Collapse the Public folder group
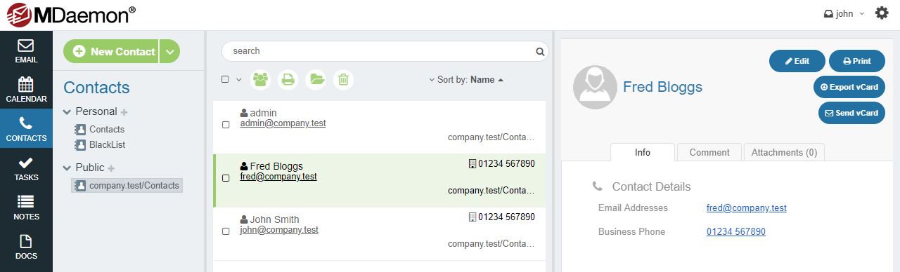900x272 pixels. click(x=67, y=168)
